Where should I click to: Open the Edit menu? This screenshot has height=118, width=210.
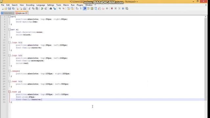click(8, 5)
